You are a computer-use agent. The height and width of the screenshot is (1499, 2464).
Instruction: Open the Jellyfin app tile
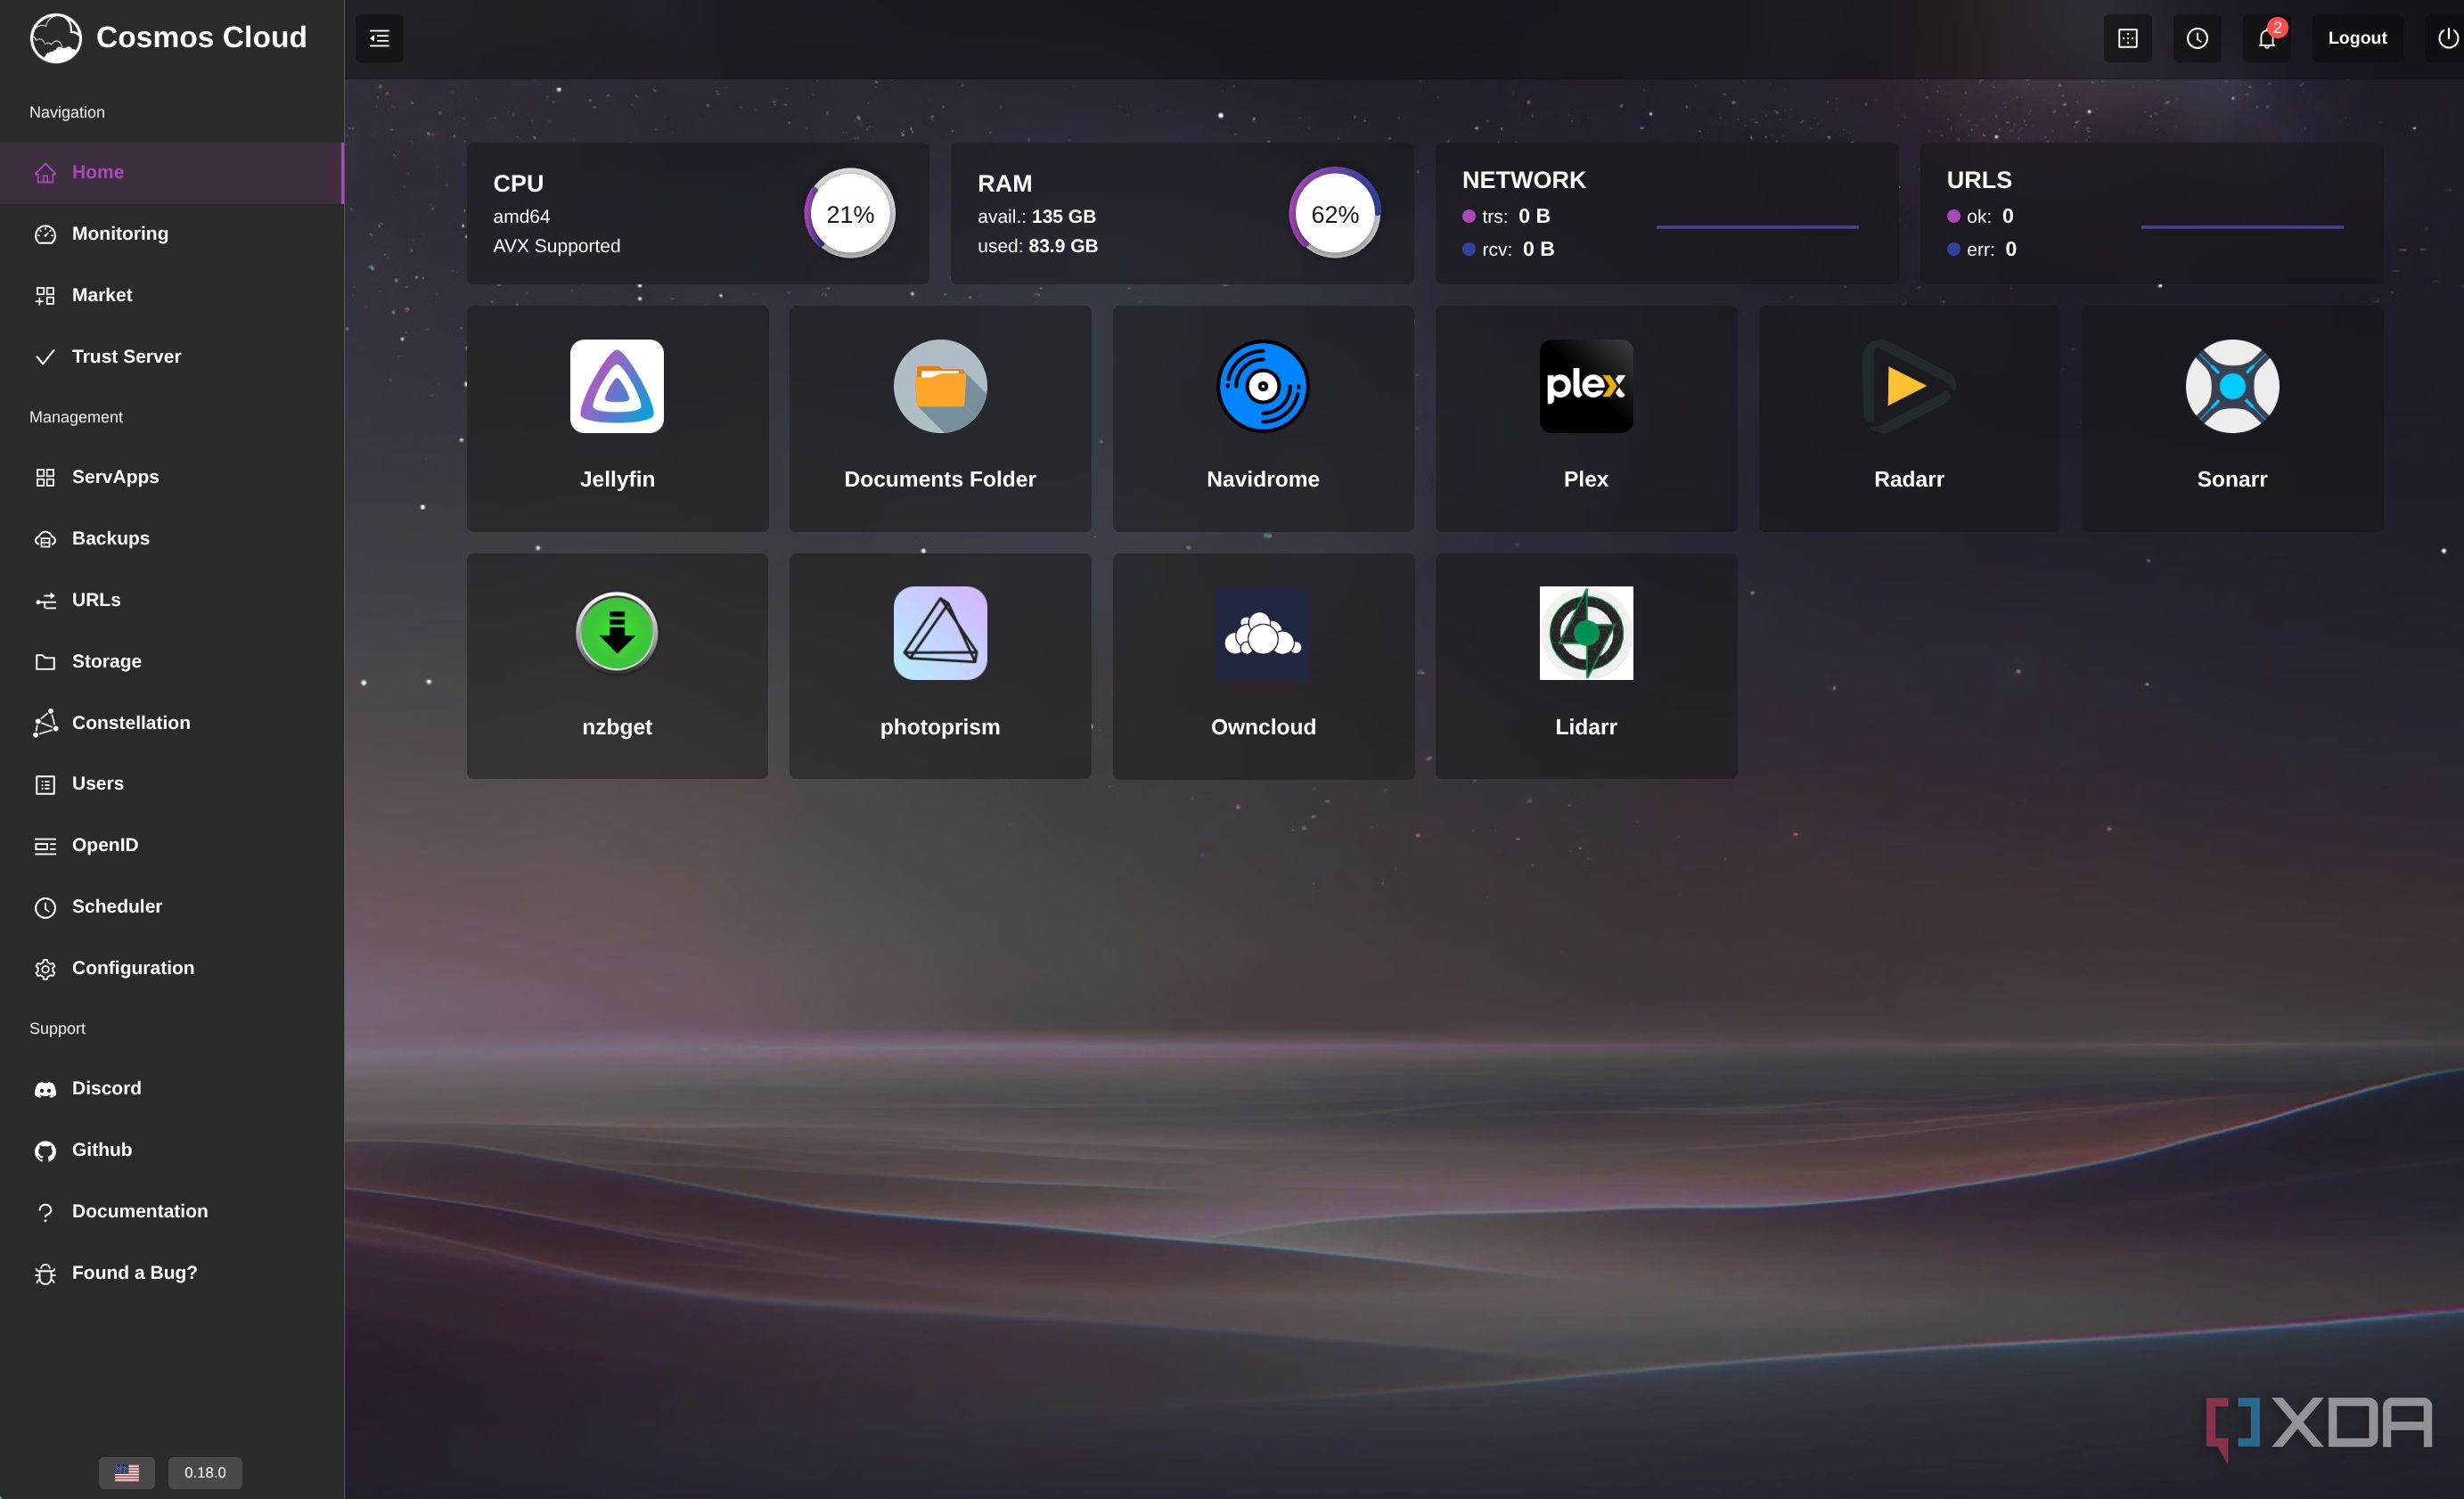(x=617, y=418)
